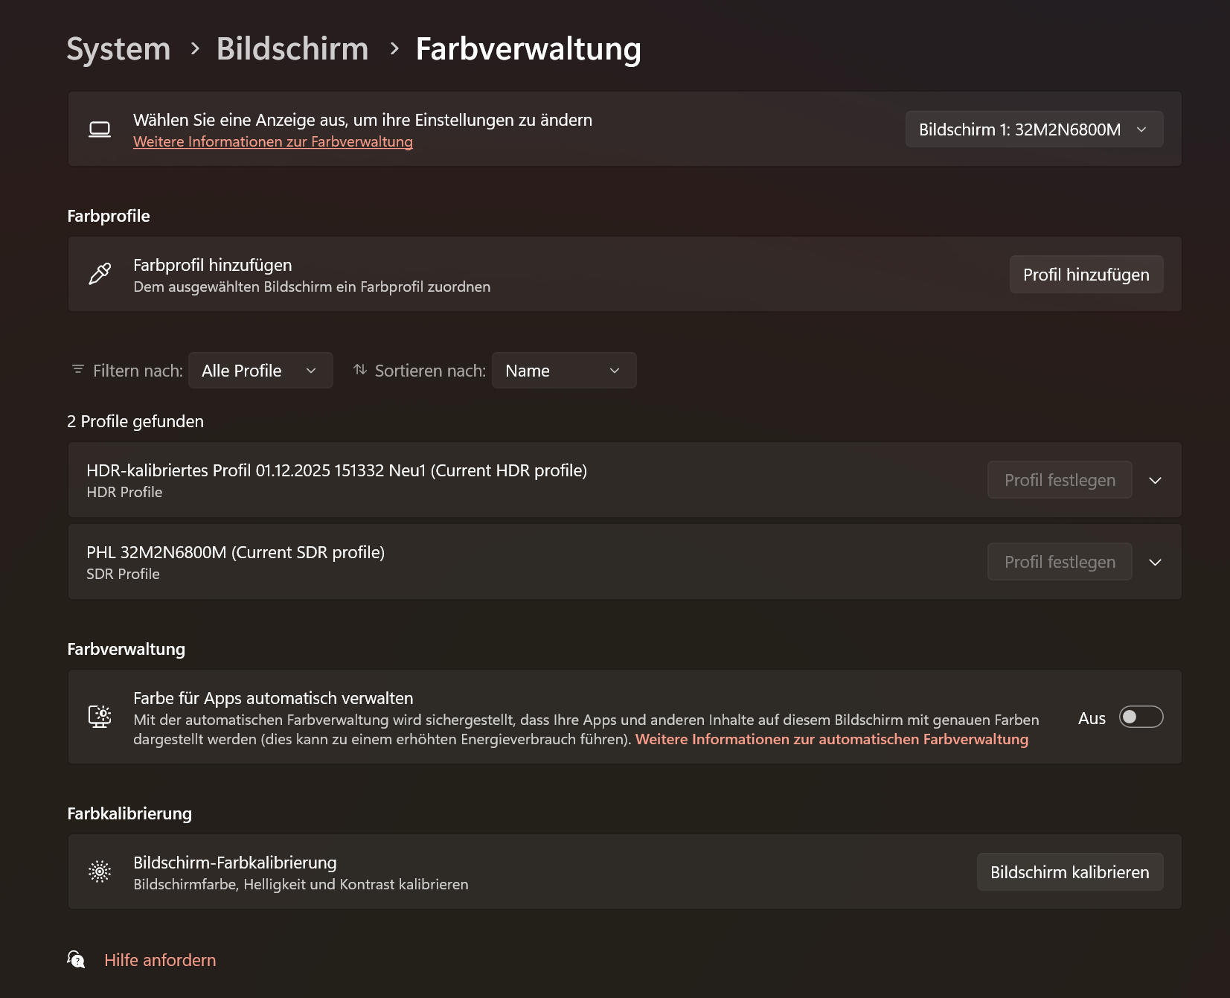Enable Farbe für Apps automatisch verwalten
The image size is (1230, 998).
click(1141, 717)
